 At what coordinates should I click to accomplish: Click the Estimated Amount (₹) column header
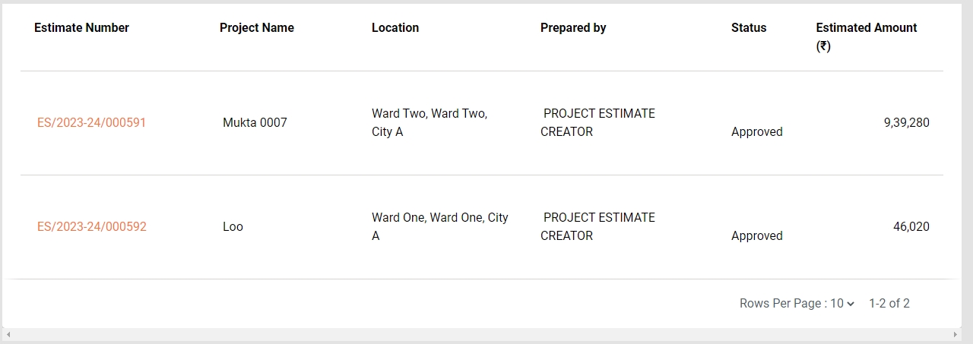click(866, 36)
